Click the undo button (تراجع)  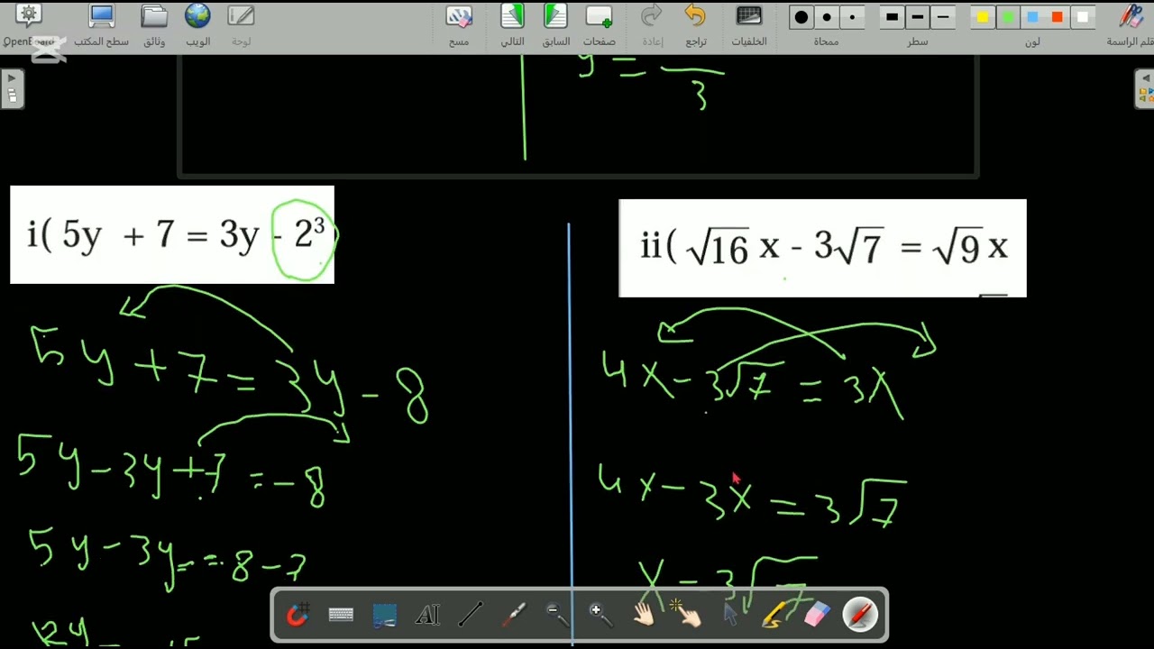point(695,26)
